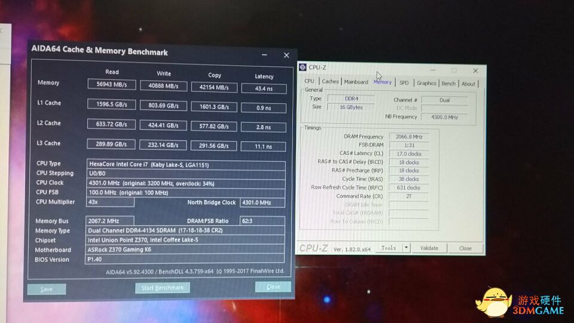Open the About tab in CPU-Z
The width and height of the screenshot is (574, 323).
(468, 84)
